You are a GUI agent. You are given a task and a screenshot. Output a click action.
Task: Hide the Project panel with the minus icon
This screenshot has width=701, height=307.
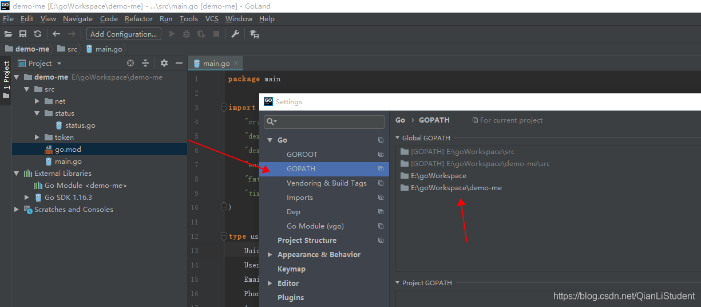pyautogui.click(x=179, y=64)
